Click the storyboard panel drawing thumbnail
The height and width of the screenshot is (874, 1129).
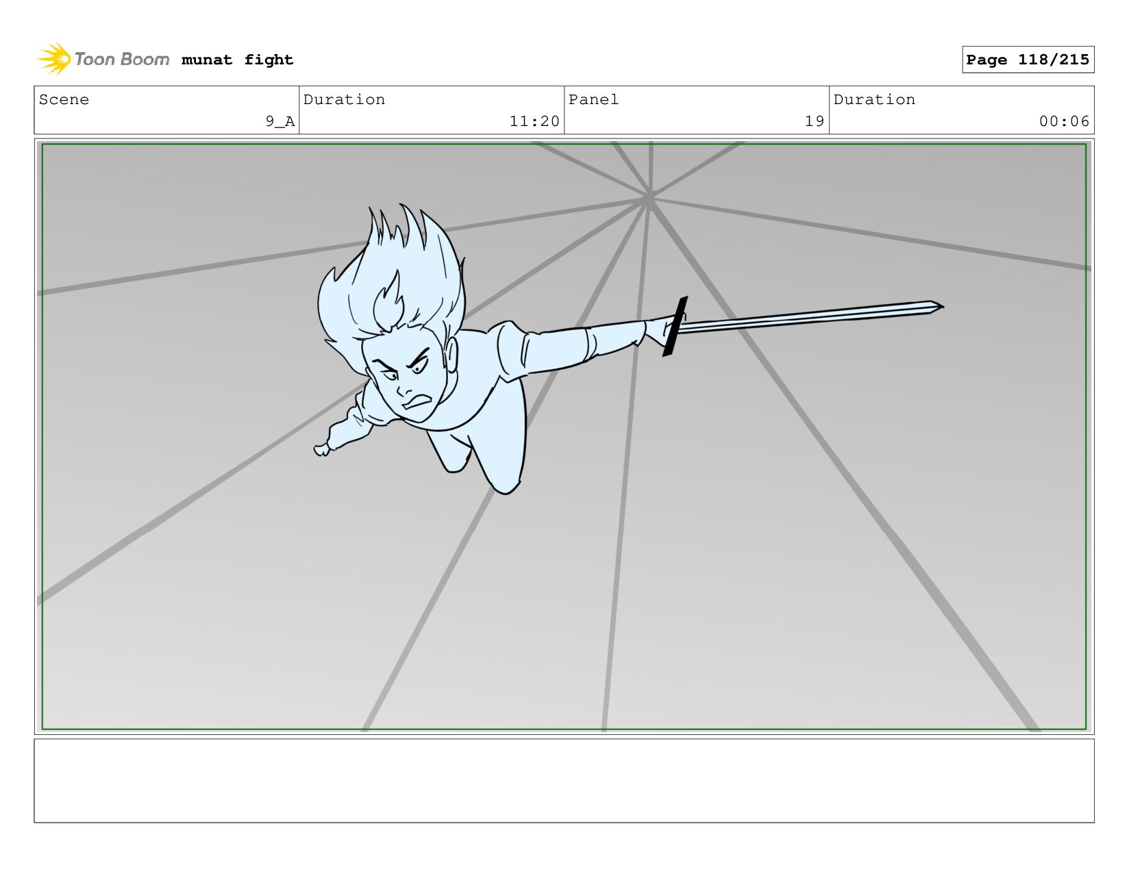click(564, 436)
